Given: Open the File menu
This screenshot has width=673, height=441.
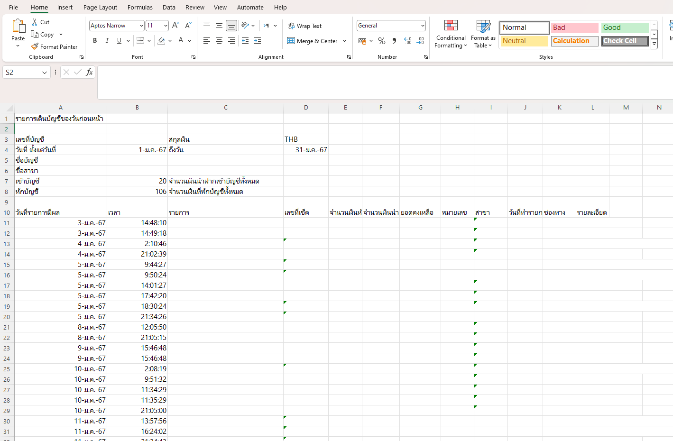Looking at the screenshot, I should 14,7.
